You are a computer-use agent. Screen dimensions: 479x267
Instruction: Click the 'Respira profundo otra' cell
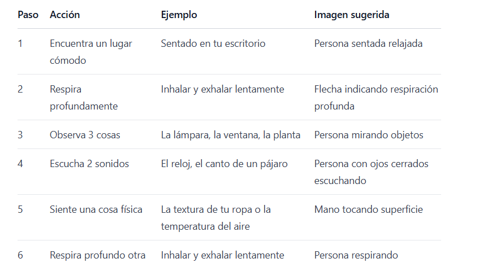click(97, 255)
